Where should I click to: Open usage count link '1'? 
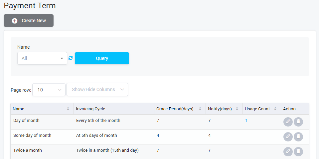[x=246, y=121]
